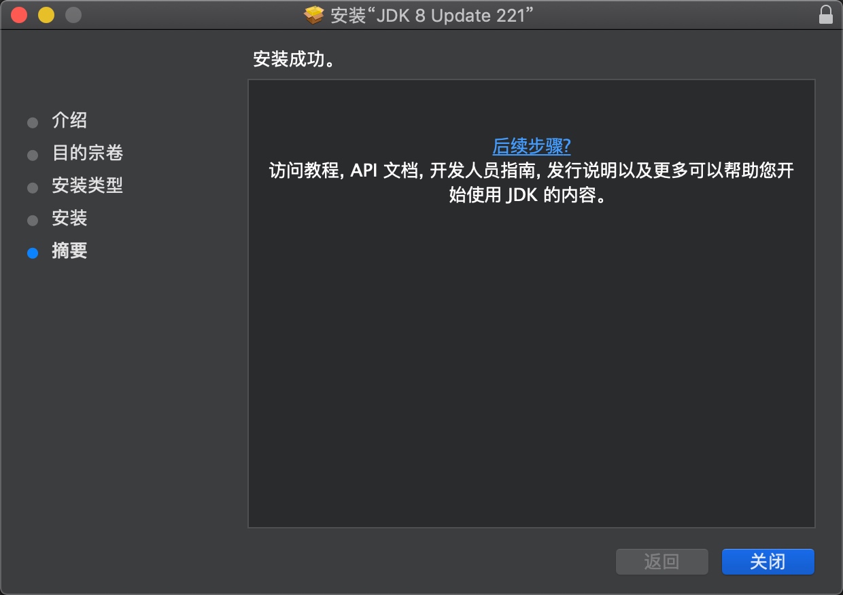Viewport: 843px width, 595px height.
Task: Click the grayed-out 返回 button
Action: tap(661, 562)
